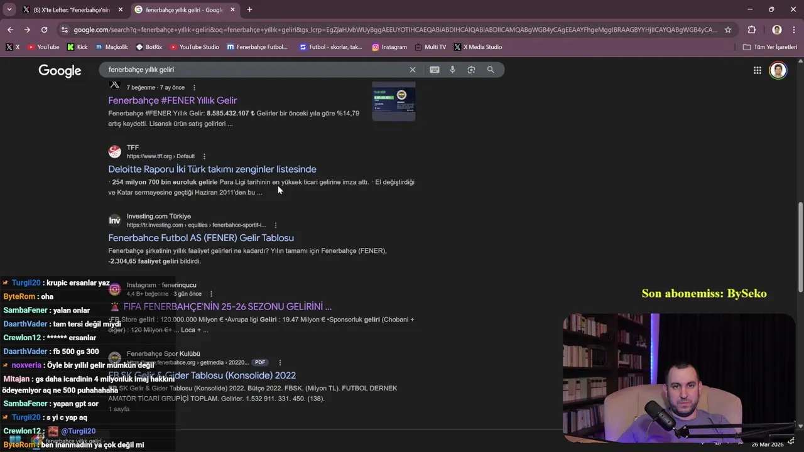The width and height of the screenshot is (804, 452).
Task: Open the Google apps grid
Action: (758, 70)
